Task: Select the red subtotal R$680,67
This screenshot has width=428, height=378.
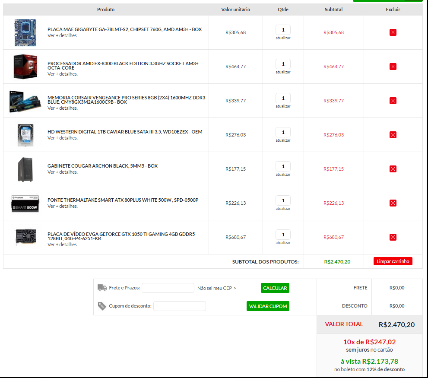Action: tap(333, 237)
